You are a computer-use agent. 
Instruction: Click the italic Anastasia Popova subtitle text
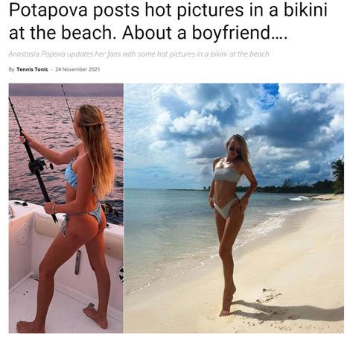pos(139,54)
